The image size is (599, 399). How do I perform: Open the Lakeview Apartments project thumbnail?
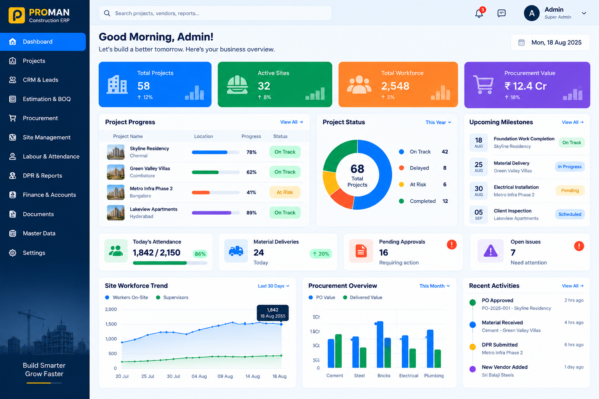[116, 213]
